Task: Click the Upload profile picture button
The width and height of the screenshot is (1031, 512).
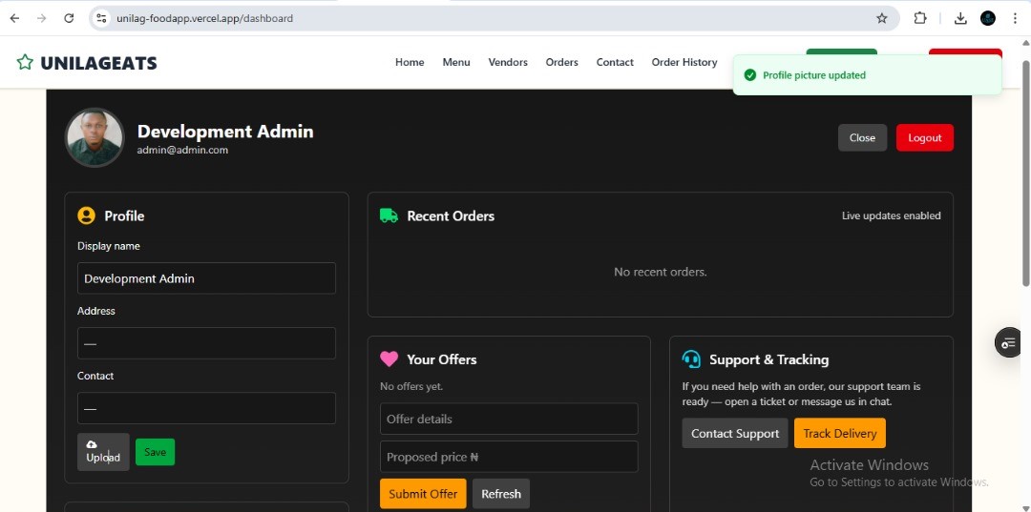Action: [103, 452]
